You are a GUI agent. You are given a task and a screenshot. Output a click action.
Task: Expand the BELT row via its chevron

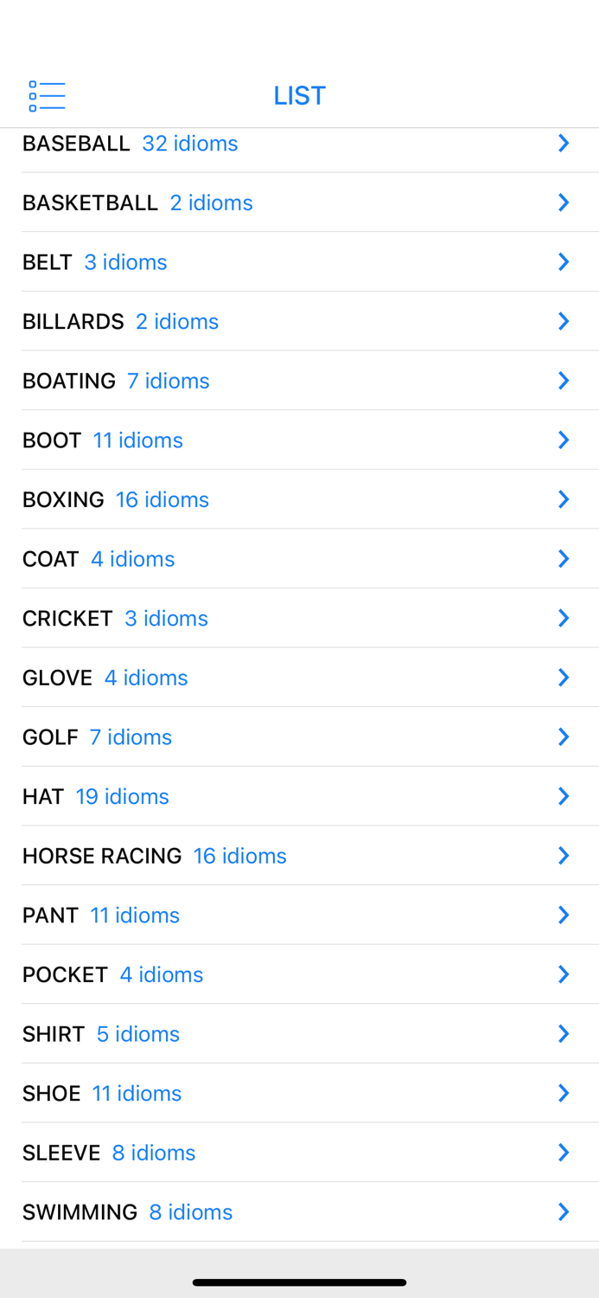564,260
